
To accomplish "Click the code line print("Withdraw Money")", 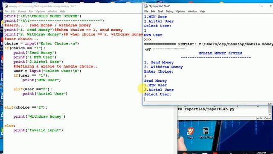I will coord(39,116).
